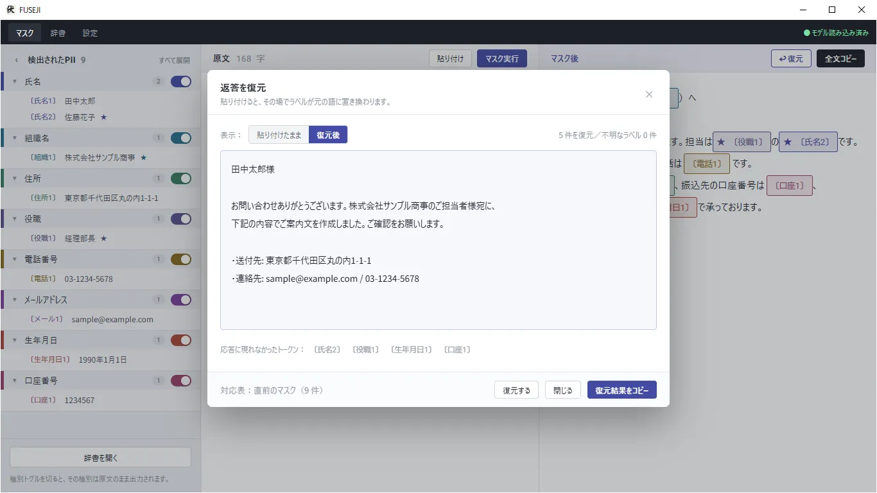Select the 〔電話1〕 03-1234-5678 row
This screenshot has width=877, height=493.
(x=101, y=279)
